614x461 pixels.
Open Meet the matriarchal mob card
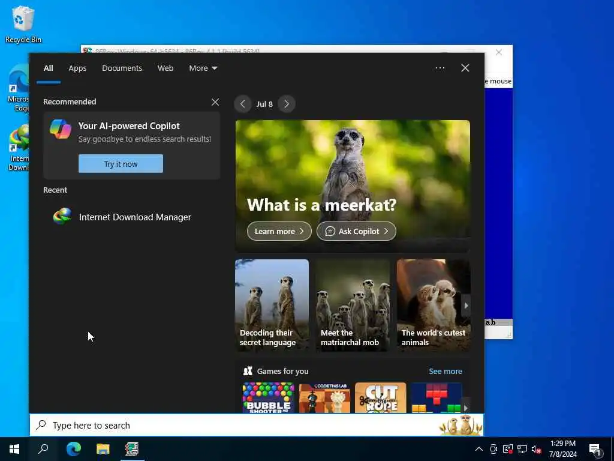click(x=353, y=305)
